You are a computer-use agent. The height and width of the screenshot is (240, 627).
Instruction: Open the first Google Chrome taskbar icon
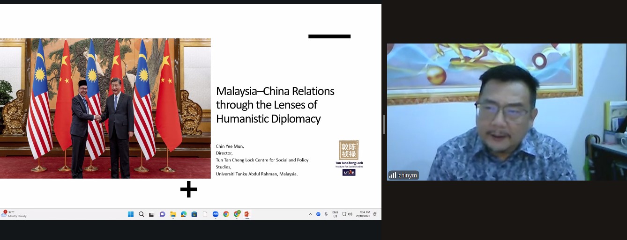click(x=226, y=214)
